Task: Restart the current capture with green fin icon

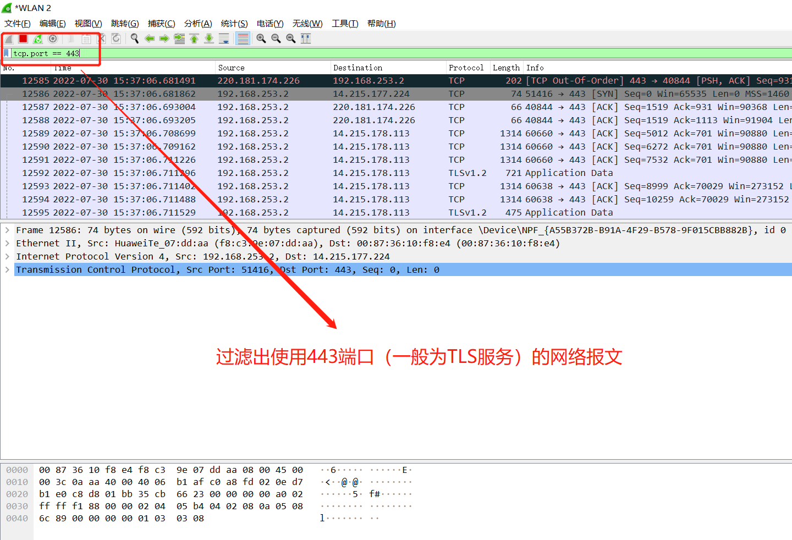Action: (x=38, y=38)
